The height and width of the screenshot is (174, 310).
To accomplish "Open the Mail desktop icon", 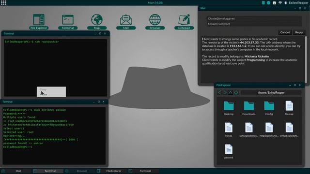I will [x=126, y=22].
